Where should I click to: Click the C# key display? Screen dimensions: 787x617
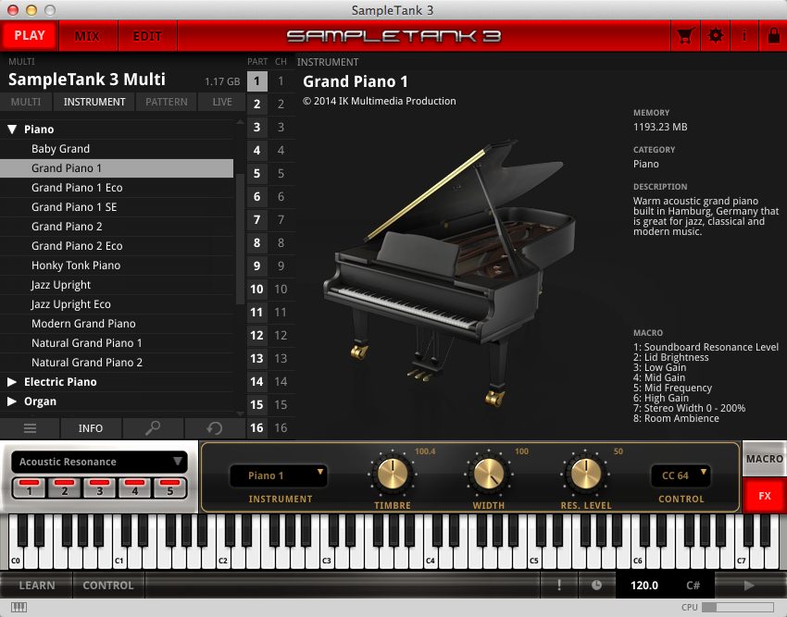pyautogui.click(x=693, y=585)
